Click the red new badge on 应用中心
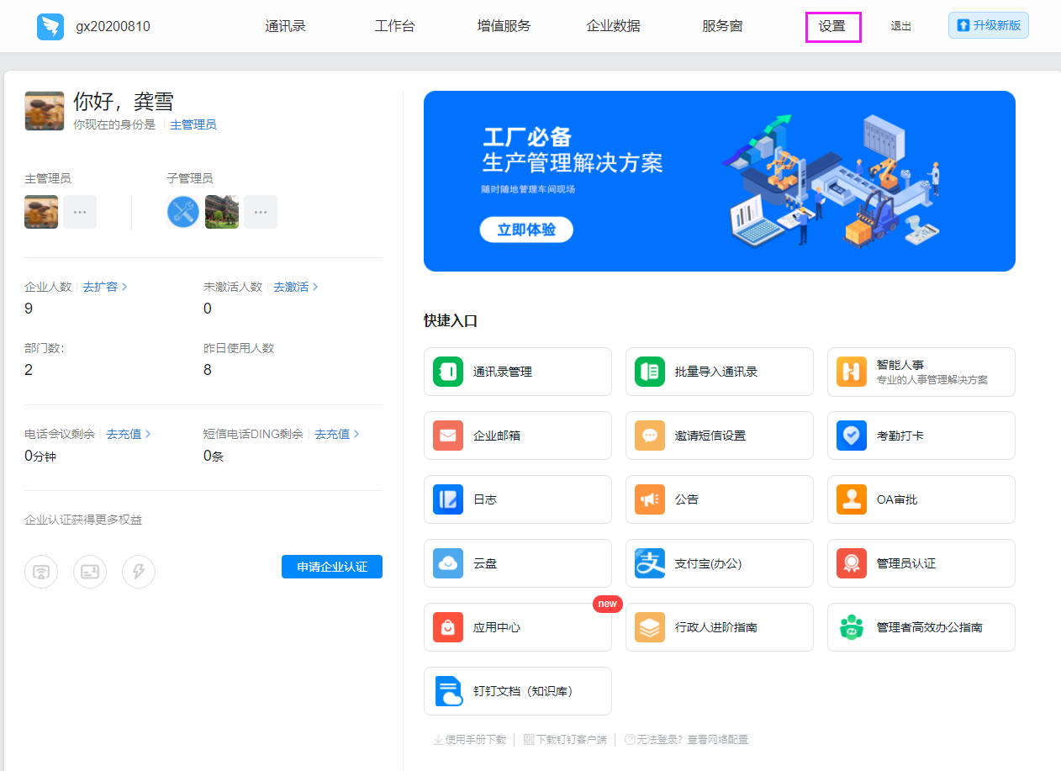Viewport: 1061px width, 771px height. [x=608, y=604]
